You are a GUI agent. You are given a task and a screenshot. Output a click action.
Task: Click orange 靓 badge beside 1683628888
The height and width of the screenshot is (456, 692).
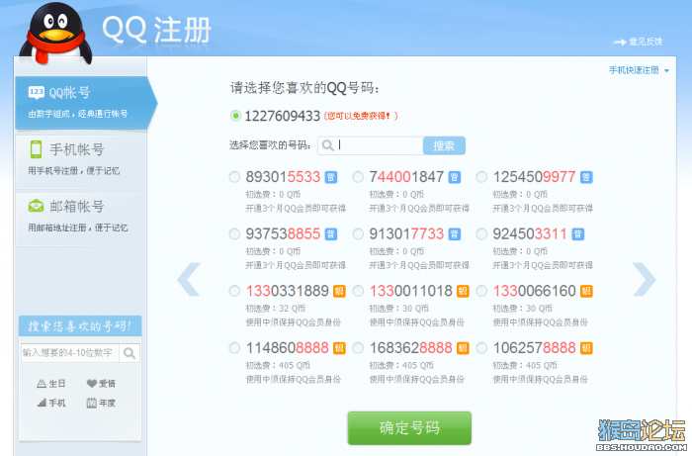463,348
